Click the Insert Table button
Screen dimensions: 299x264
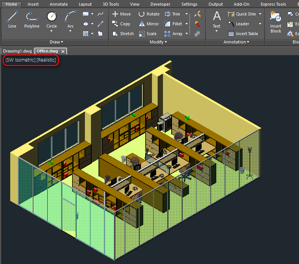pyautogui.click(x=243, y=34)
